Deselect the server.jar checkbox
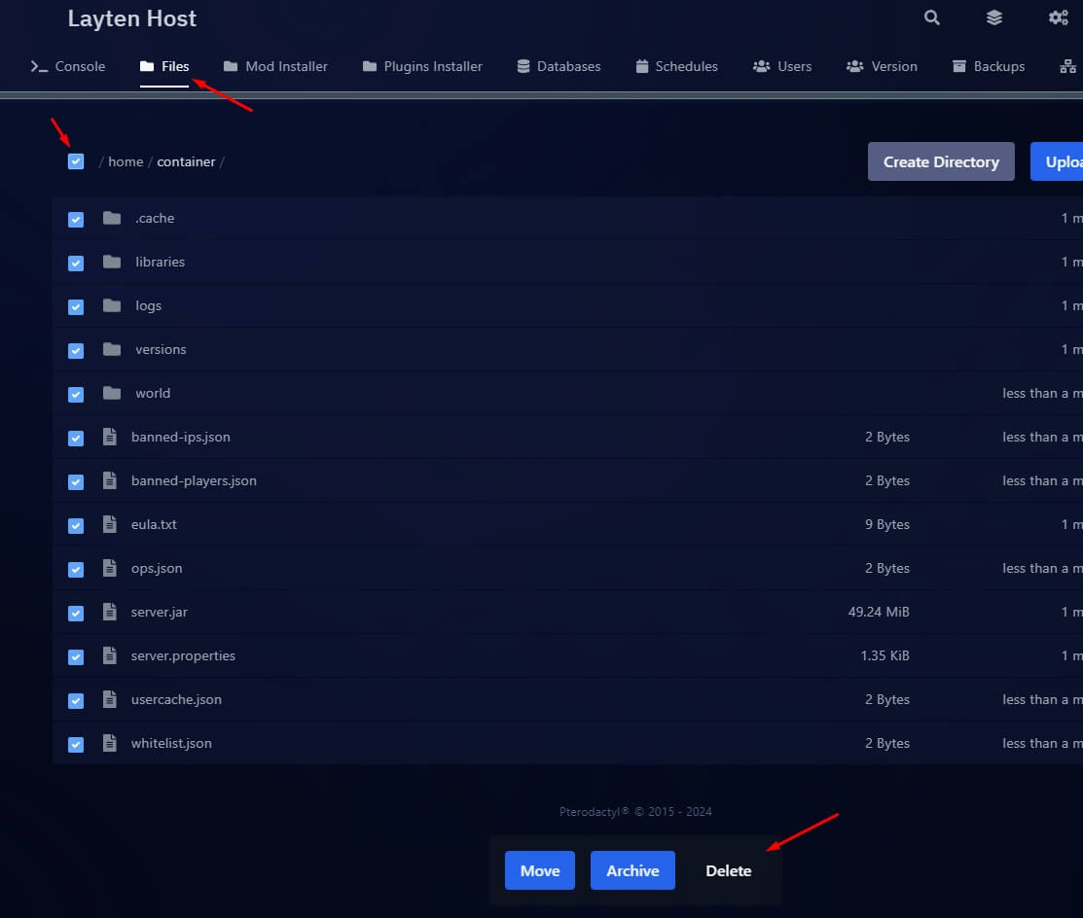Image resolution: width=1083 pixels, height=918 pixels. [x=76, y=613]
